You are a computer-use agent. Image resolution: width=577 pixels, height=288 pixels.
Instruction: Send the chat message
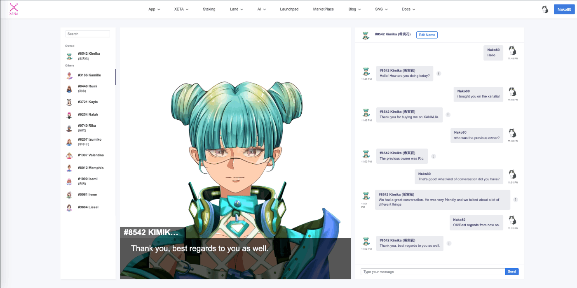512,272
